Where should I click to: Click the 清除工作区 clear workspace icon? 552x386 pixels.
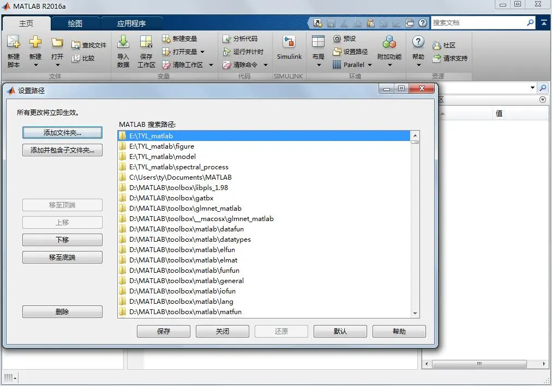pyautogui.click(x=166, y=65)
